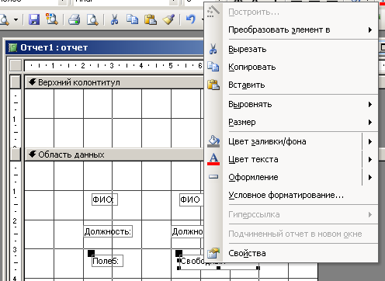The image size is (385, 281).
Task: Click the red text color A icon
Action: point(213,159)
